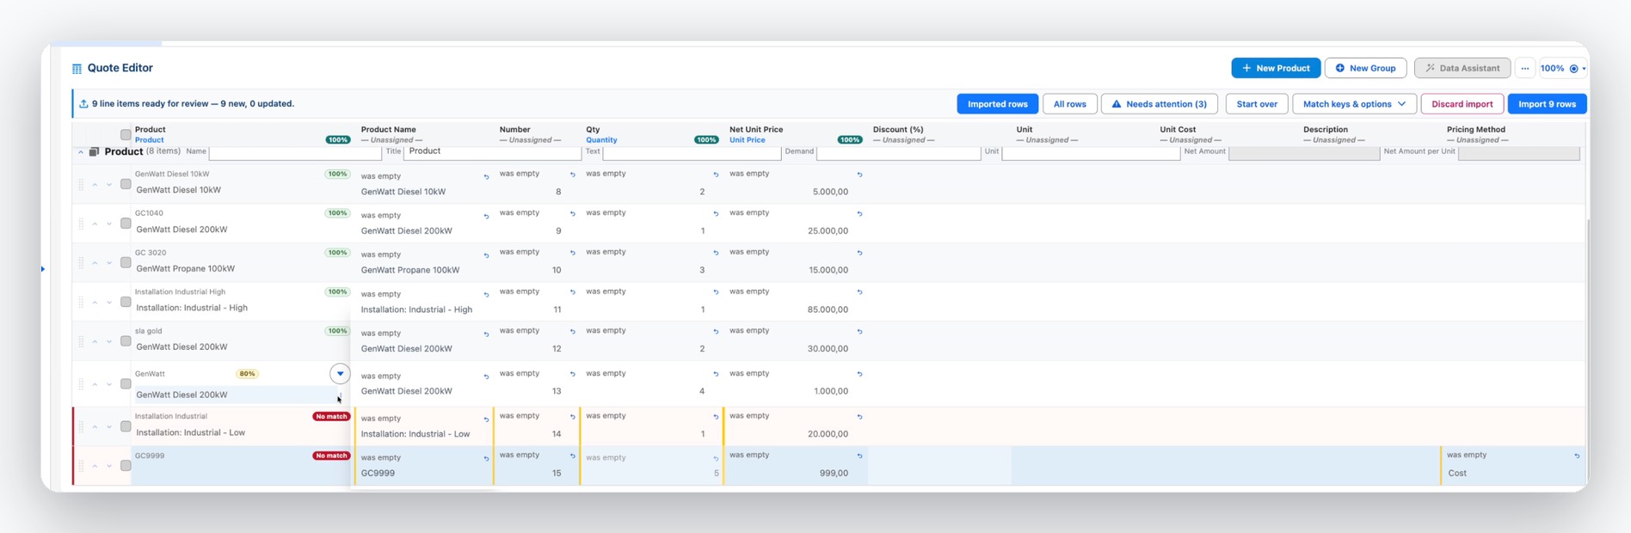Change Net Unit Price column Unit Price mapping
Image resolution: width=1631 pixels, height=533 pixels.
point(747,140)
